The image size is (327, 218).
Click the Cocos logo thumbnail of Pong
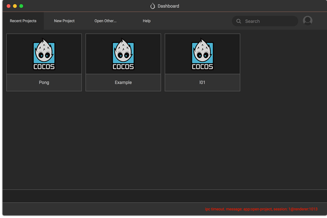click(44, 54)
